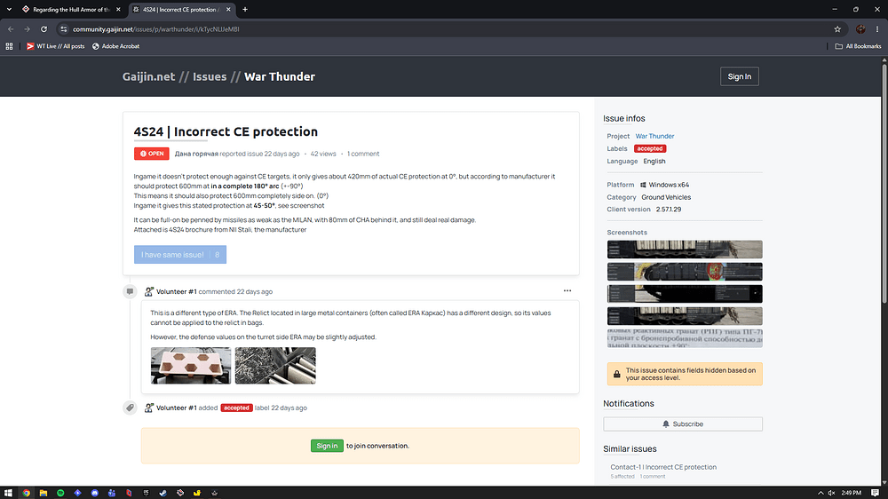The image size is (888, 499).
Task: Open the Chrome apps grid in bookmarks bar
Action: click(x=9, y=46)
